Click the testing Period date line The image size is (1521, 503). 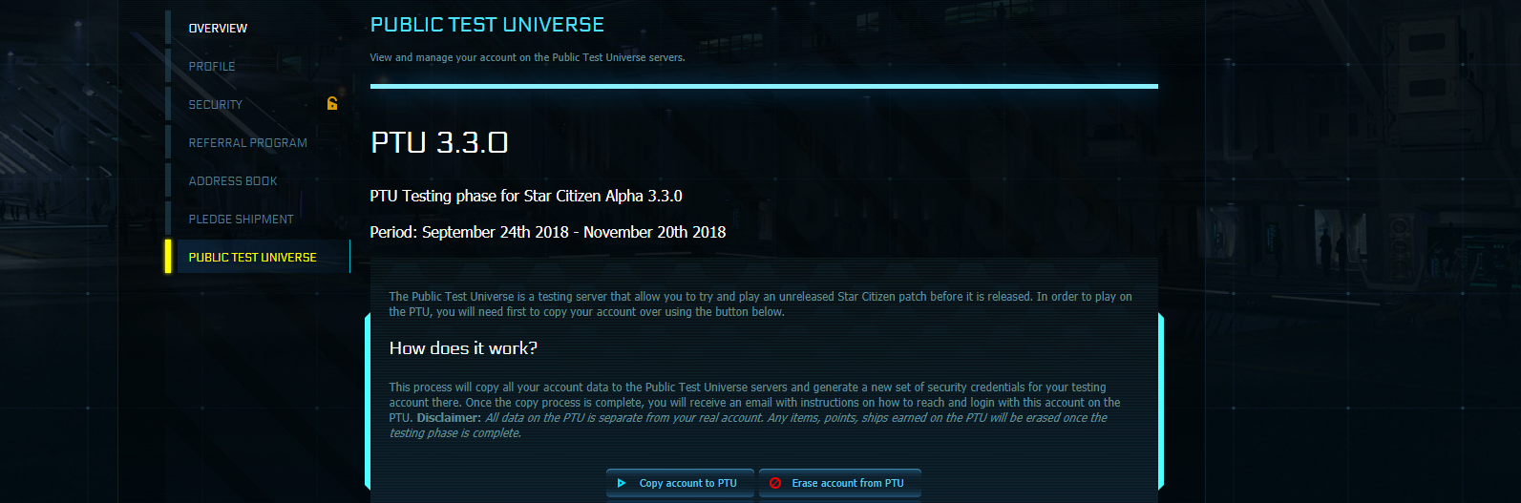click(547, 232)
